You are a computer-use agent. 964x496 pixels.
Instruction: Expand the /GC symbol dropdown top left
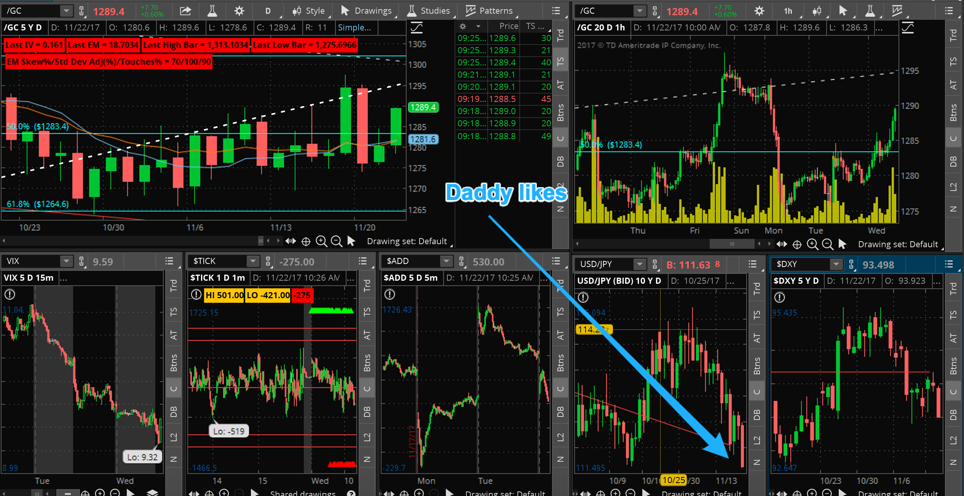[66, 11]
